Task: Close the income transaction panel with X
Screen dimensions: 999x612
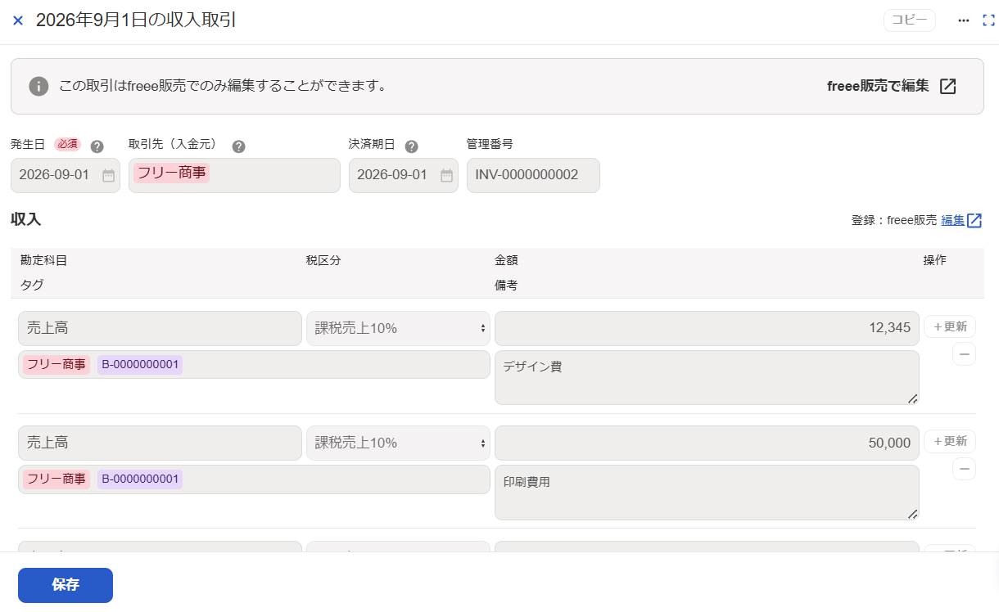Action: pyautogui.click(x=18, y=20)
